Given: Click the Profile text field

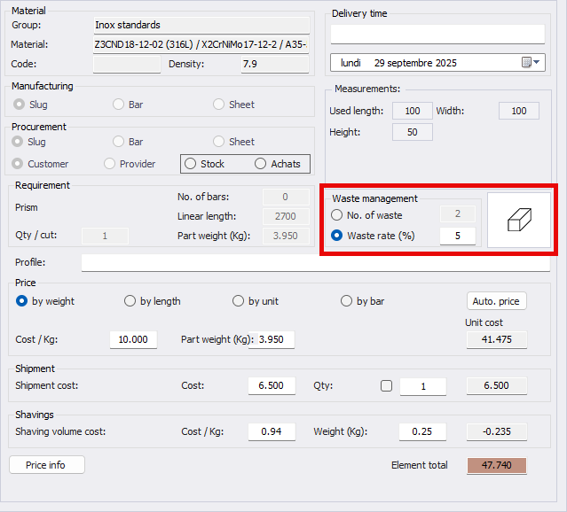Looking at the screenshot, I should point(315,263).
